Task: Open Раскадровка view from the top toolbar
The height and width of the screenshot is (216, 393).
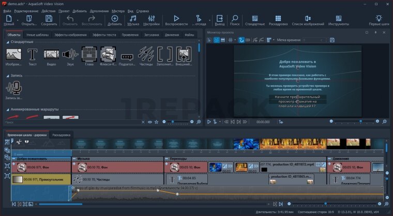Action: click(x=278, y=20)
